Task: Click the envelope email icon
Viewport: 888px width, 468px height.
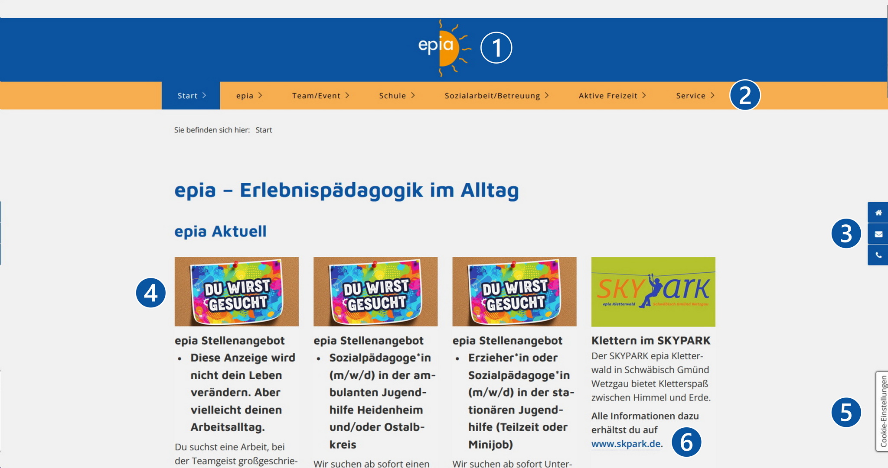Action: coord(878,234)
